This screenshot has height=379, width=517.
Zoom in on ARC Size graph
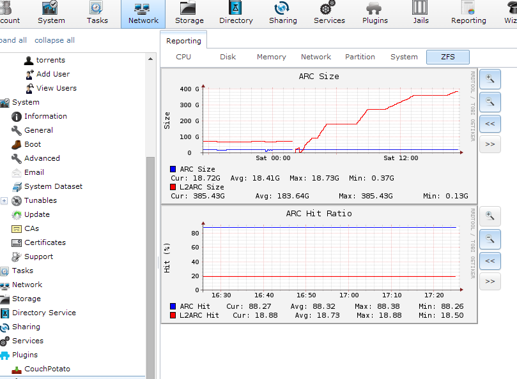pos(490,79)
